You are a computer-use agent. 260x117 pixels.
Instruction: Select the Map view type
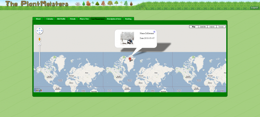click(x=194, y=27)
